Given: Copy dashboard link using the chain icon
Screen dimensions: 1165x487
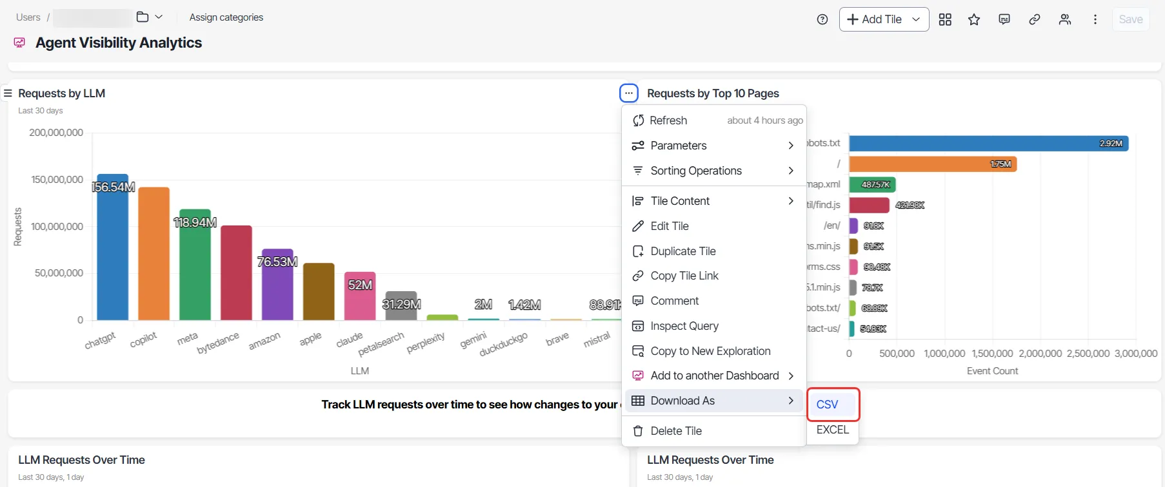Looking at the screenshot, I should (1035, 19).
